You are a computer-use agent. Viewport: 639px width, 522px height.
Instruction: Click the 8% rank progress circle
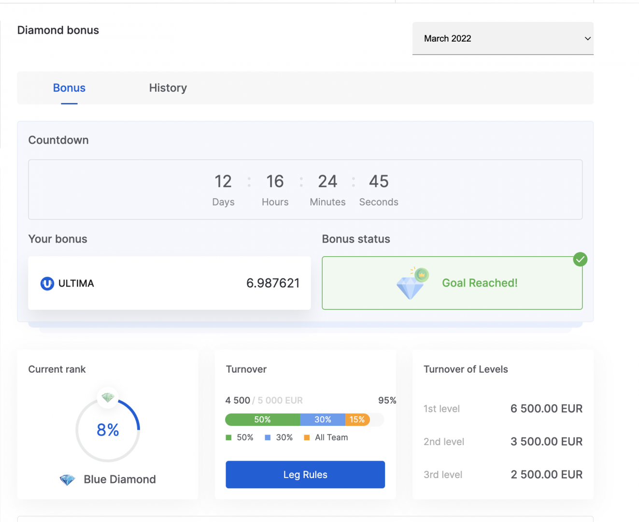[108, 430]
